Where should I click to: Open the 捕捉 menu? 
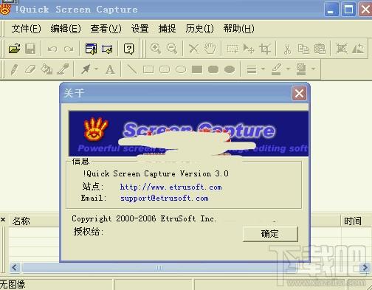[167, 29]
